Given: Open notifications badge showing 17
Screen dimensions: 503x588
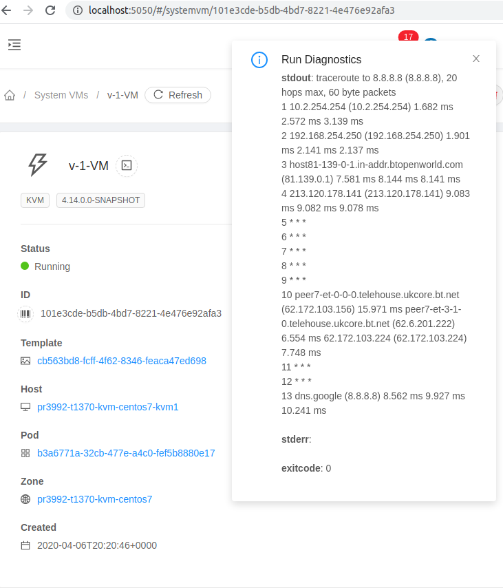Looking at the screenshot, I should pyautogui.click(x=408, y=36).
